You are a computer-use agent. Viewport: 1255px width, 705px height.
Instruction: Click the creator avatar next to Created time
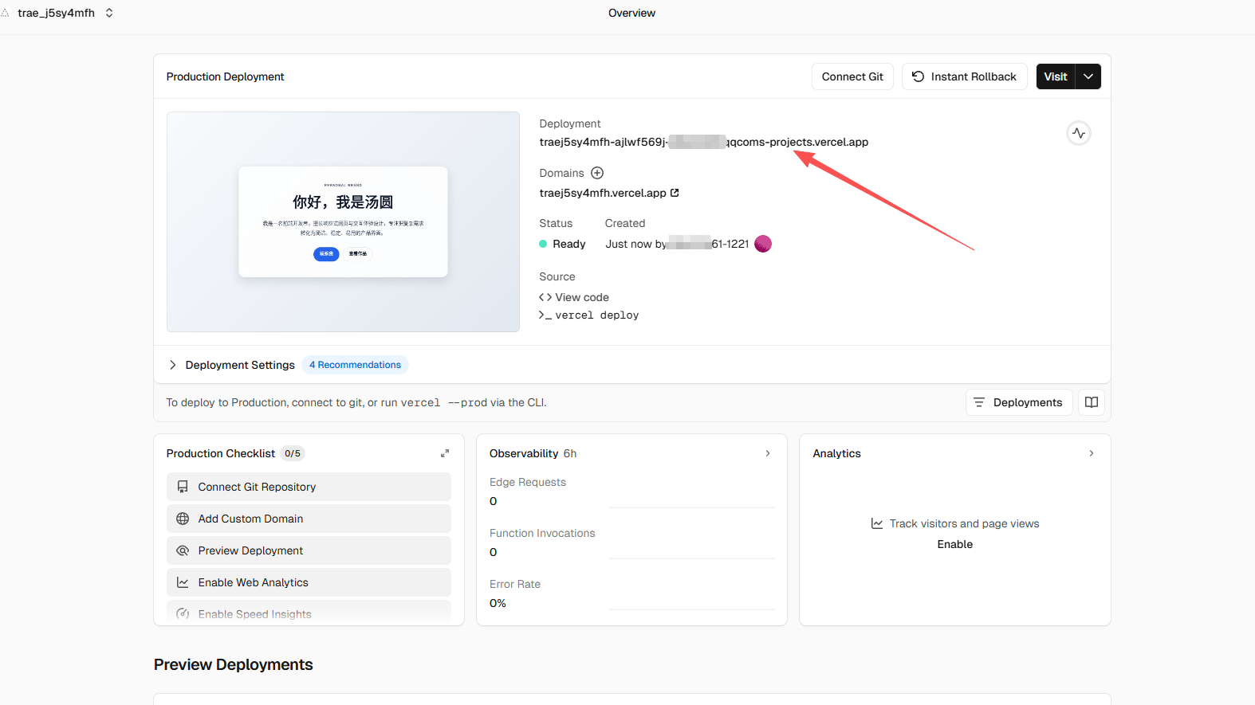pos(763,244)
